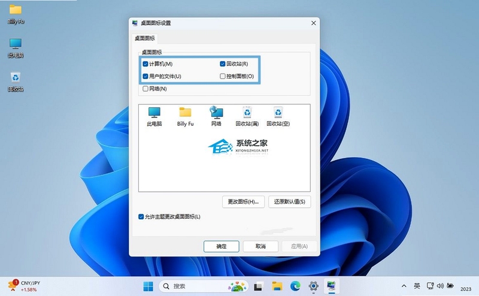Uncheck the 用户的文件(U) checkbox
479x296 pixels.
(x=145, y=76)
